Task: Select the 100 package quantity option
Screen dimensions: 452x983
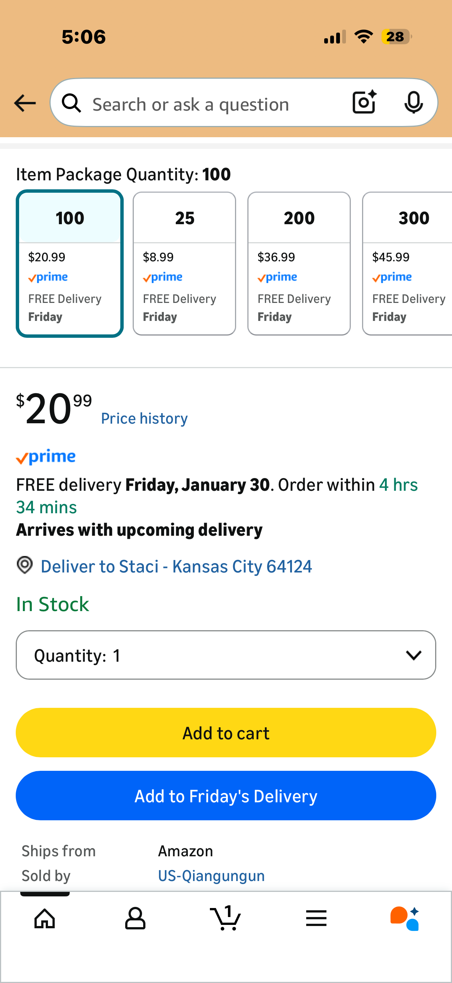Action: pos(69,263)
